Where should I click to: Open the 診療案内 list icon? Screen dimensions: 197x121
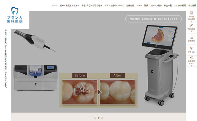click(191, 37)
